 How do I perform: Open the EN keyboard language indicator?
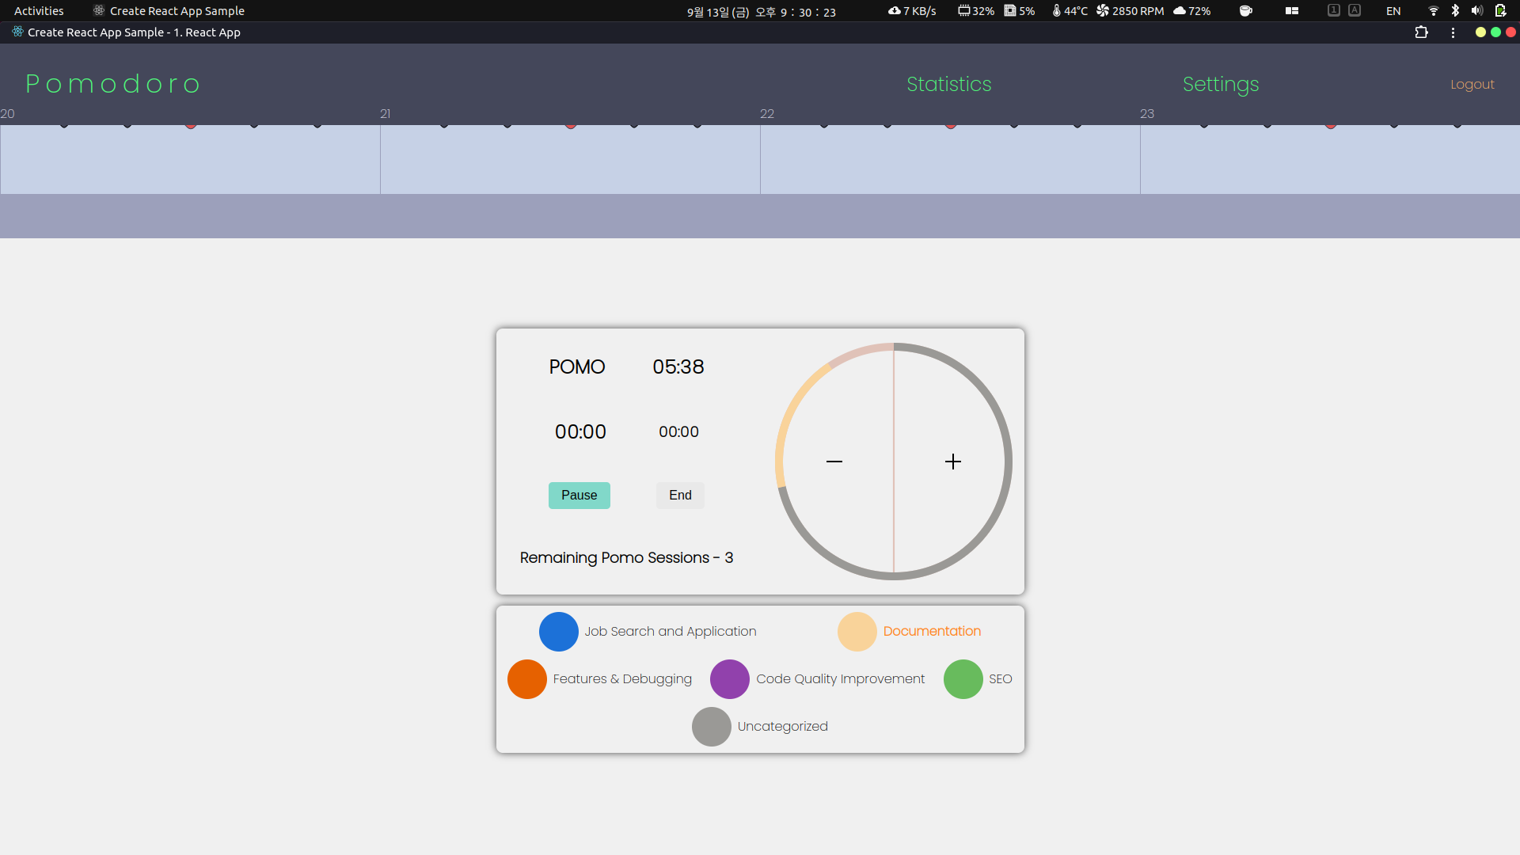[1393, 11]
